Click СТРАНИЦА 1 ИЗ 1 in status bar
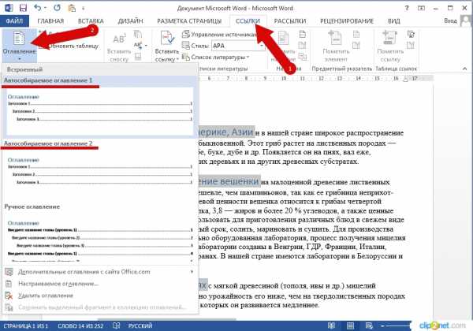The height and width of the screenshot is (331, 473). click(26, 325)
